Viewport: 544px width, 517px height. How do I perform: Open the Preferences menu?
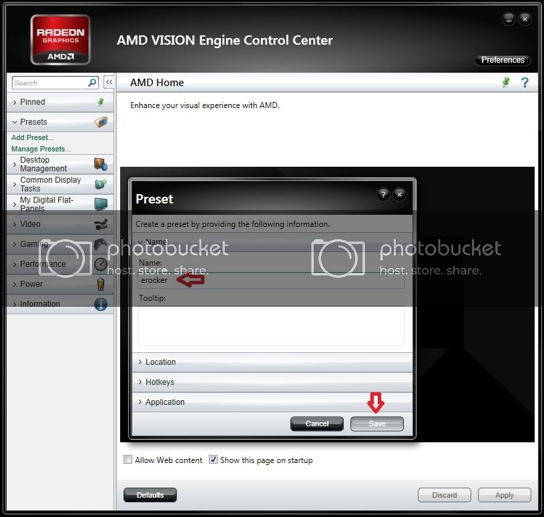[x=503, y=60]
